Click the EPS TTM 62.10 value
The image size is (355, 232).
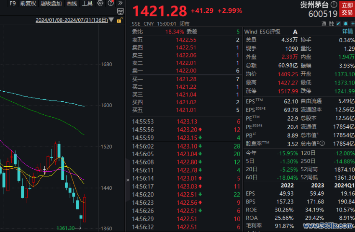pyautogui.click(x=291, y=101)
